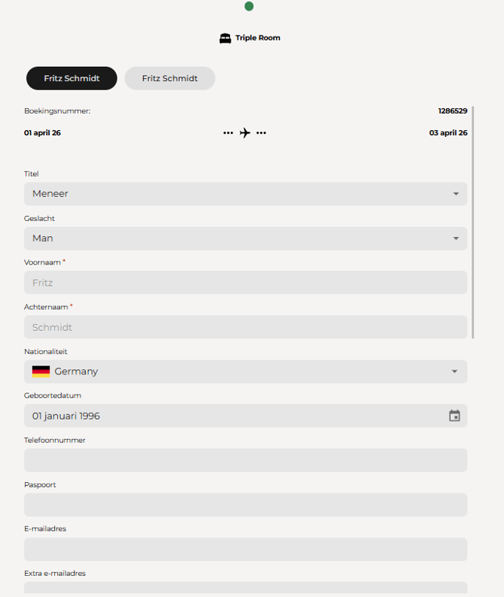
Task: Select the active Fritz Schmidt tab
Action: (x=71, y=78)
